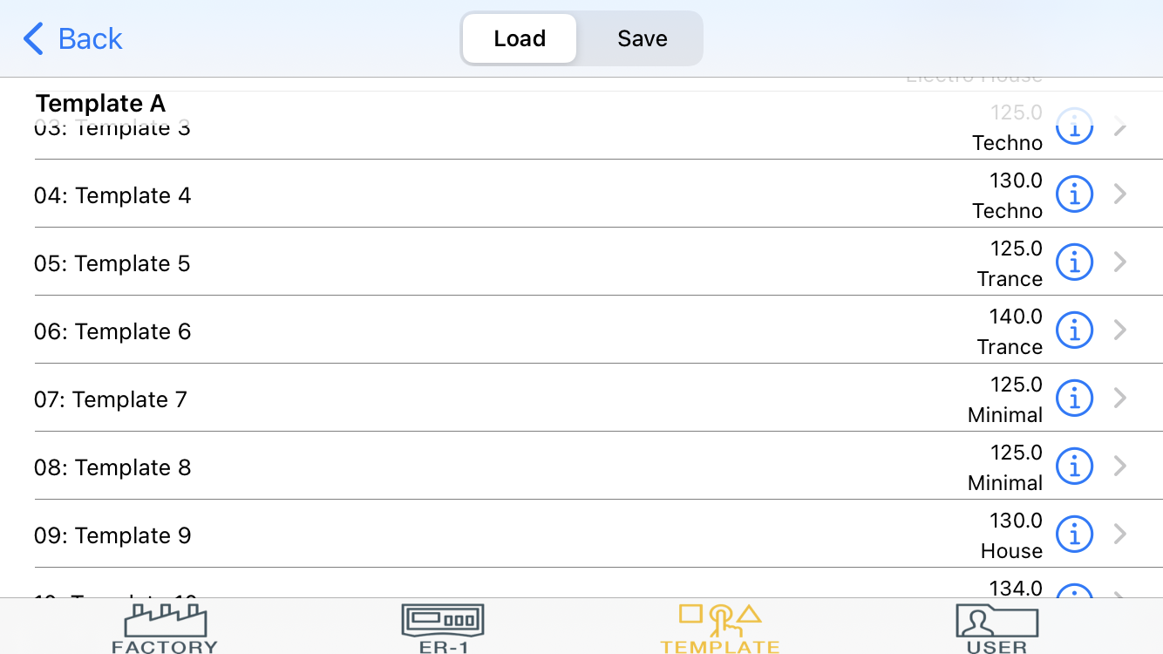This screenshot has height=654, width=1163.
Task: Open the User presets tab
Action: [x=996, y=628]
